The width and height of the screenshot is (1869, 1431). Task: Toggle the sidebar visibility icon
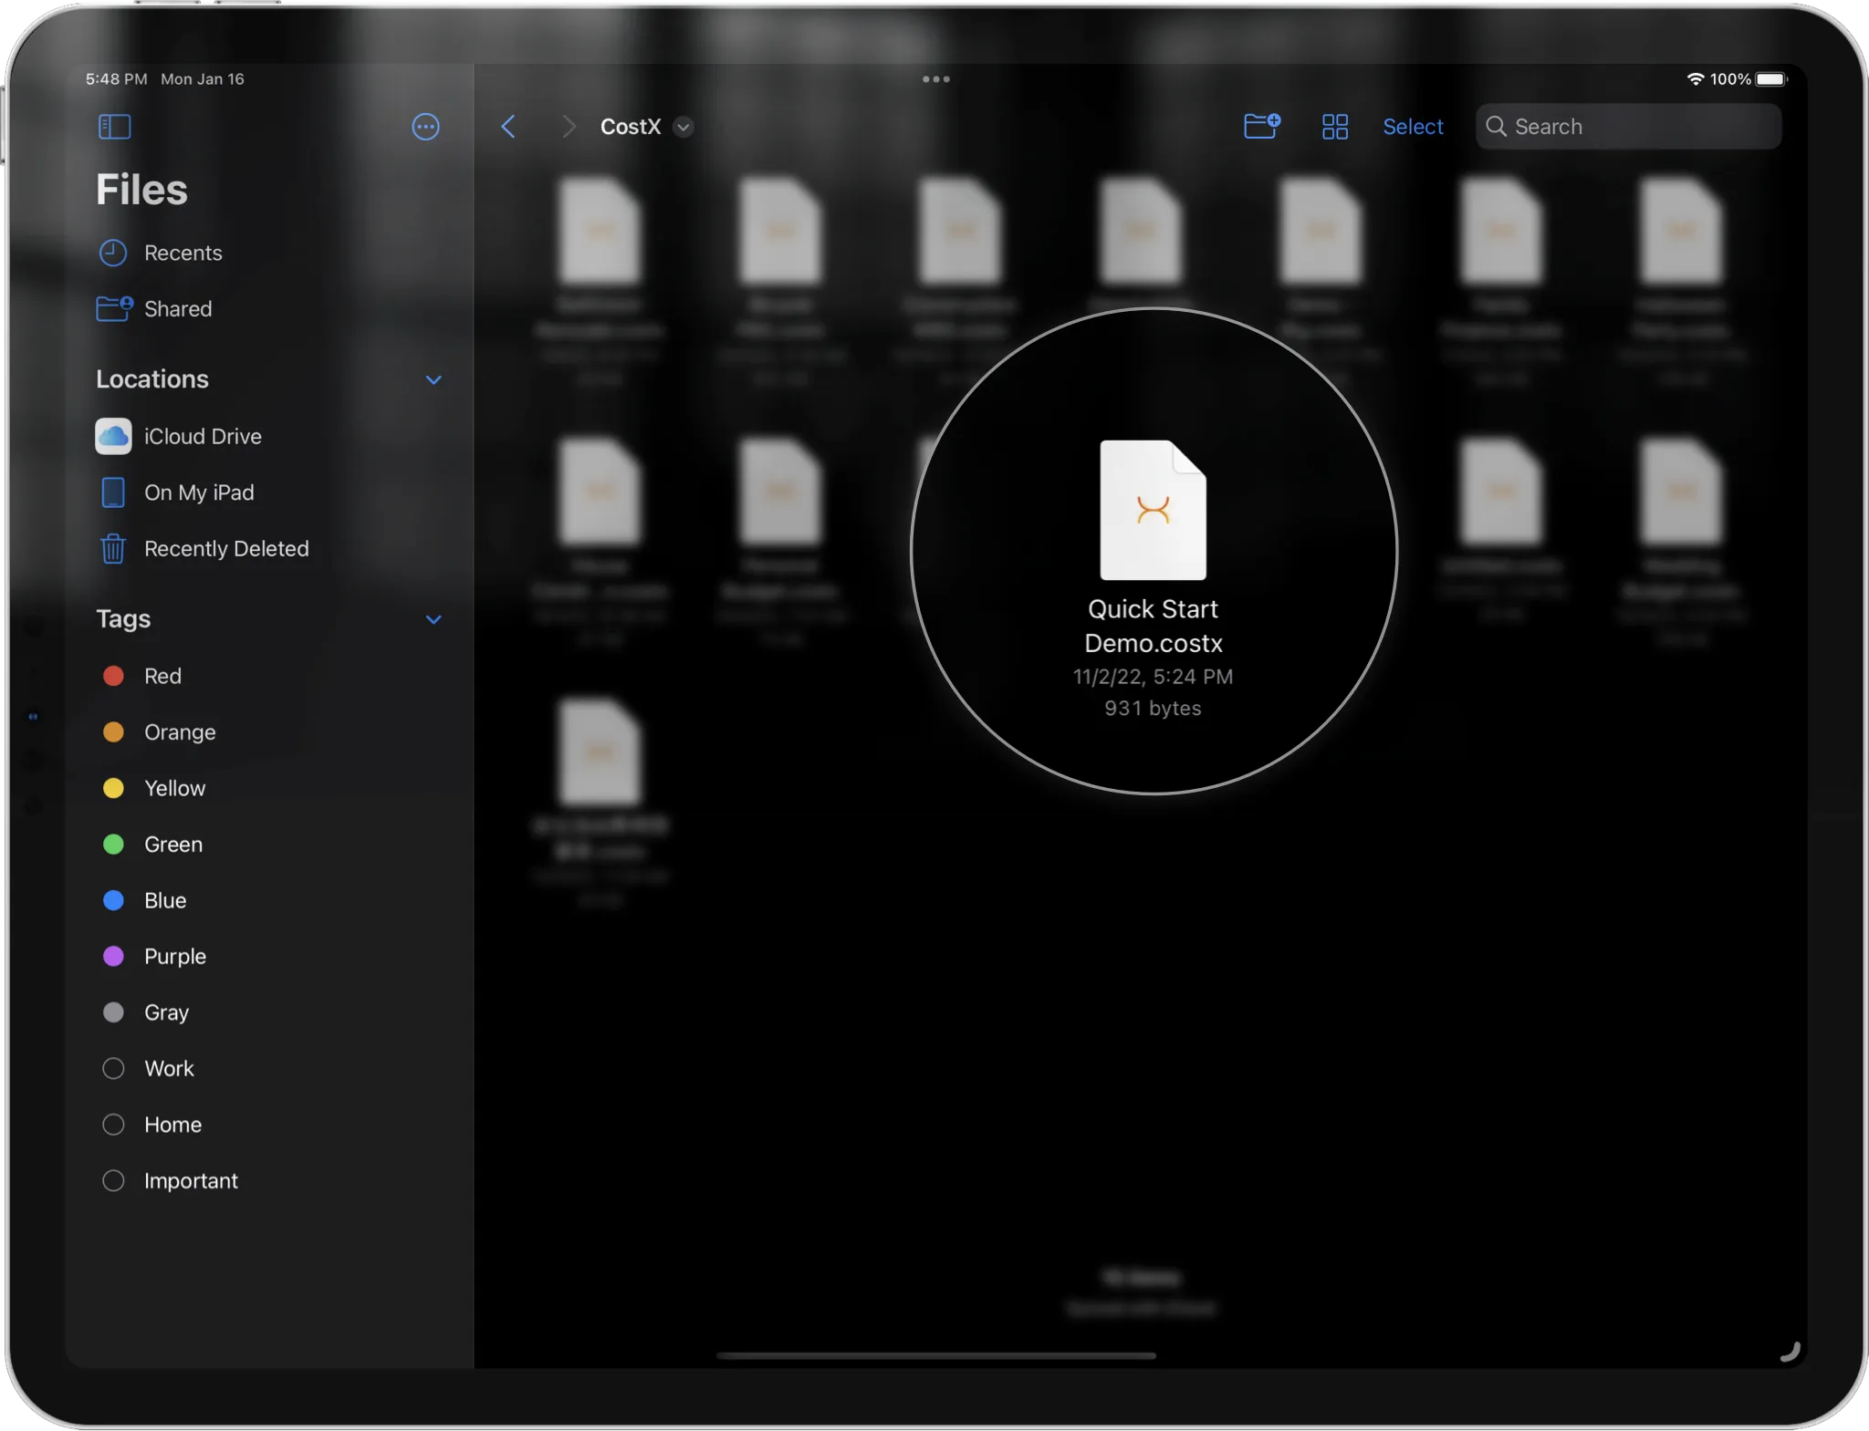pyautogui.click(x=115, y=127)
